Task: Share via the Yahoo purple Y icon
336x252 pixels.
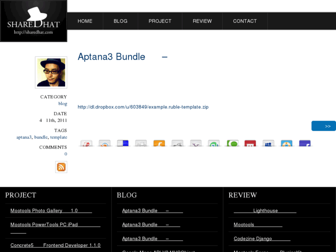Action: click(195, 143)
